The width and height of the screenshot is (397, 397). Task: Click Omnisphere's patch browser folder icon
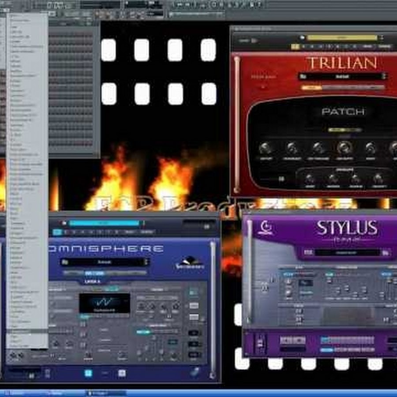(x=65, y=262)
